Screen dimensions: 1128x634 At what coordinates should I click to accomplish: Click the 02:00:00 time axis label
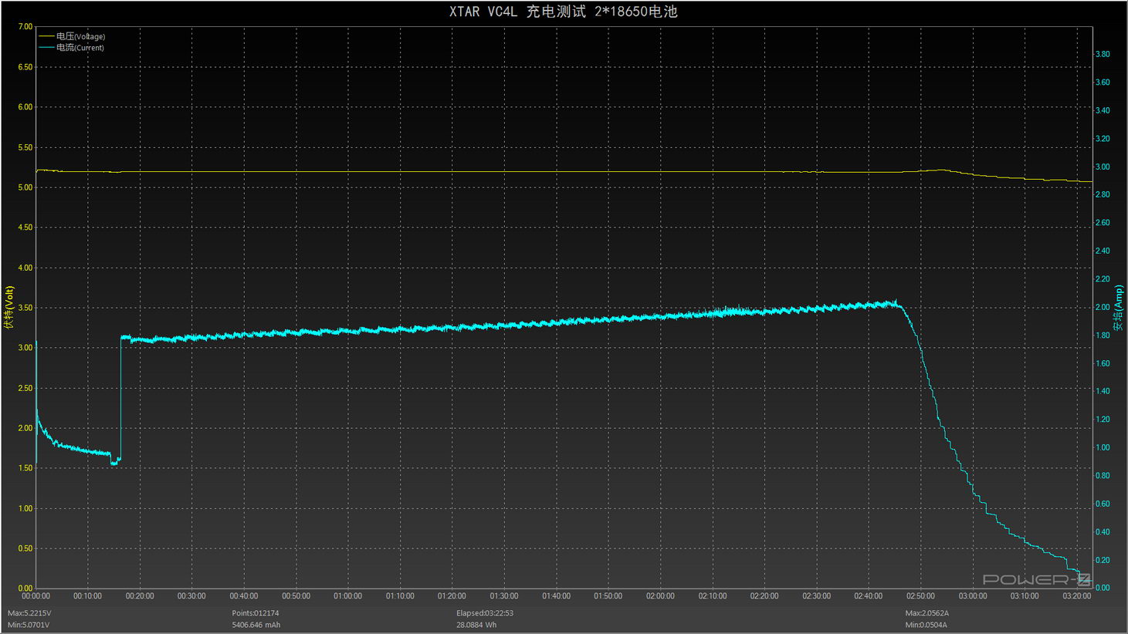coord(660,596)
